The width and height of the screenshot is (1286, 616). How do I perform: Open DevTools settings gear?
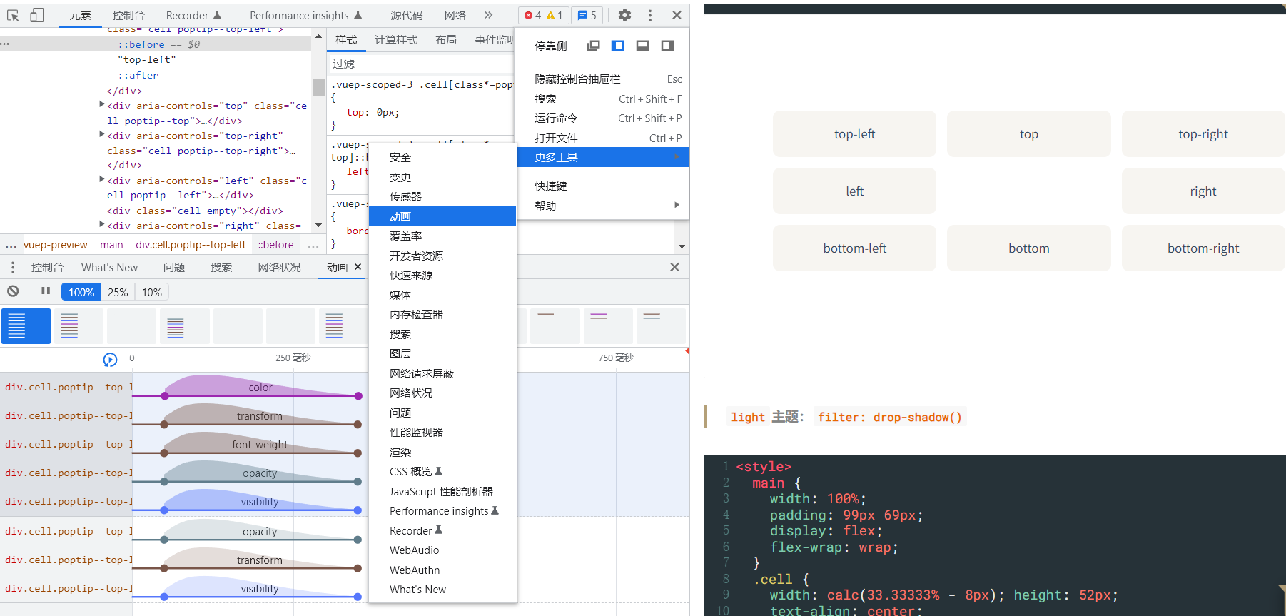coord(624,15)
